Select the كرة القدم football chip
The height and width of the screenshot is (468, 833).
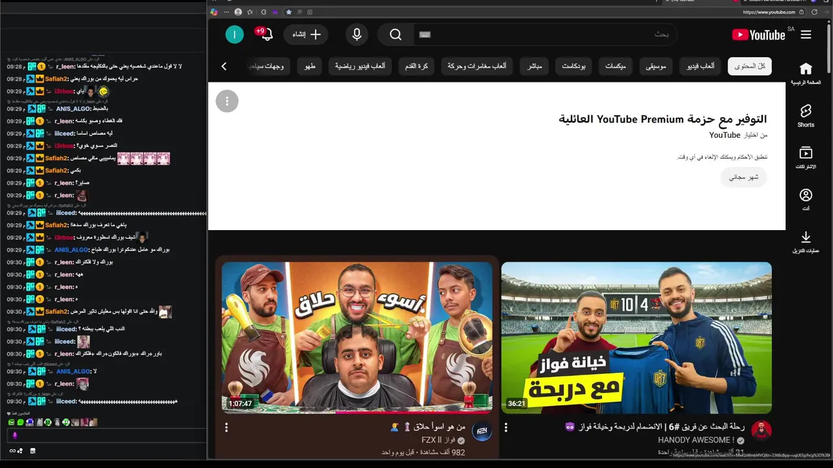(x=416, y=66)
